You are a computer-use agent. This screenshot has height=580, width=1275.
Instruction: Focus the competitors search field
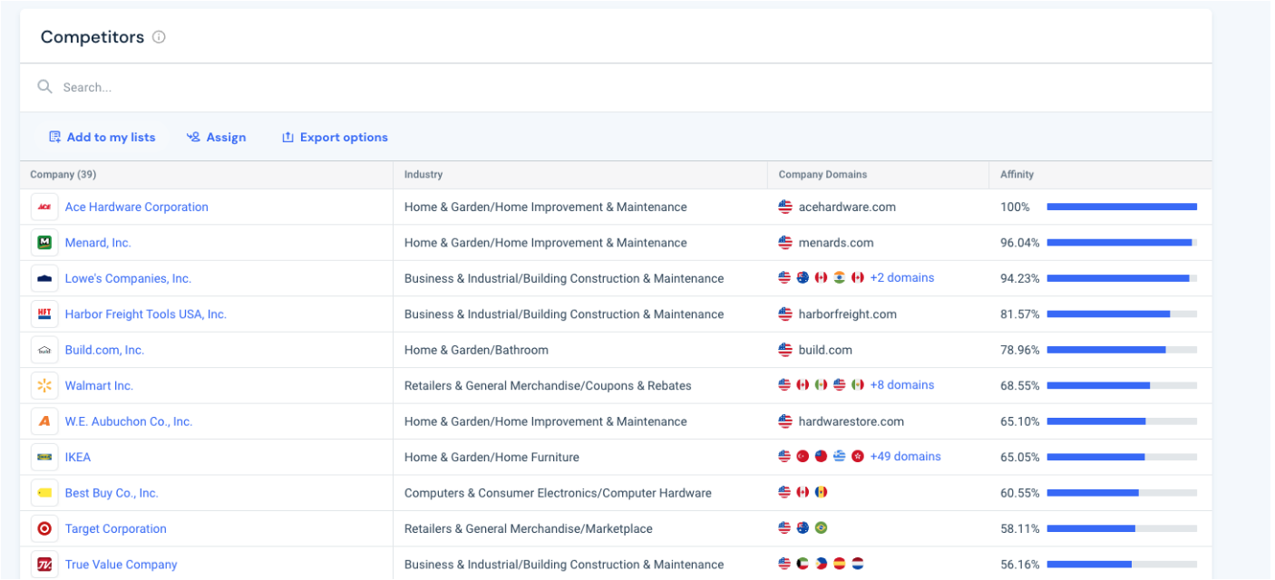pos(616,87)
